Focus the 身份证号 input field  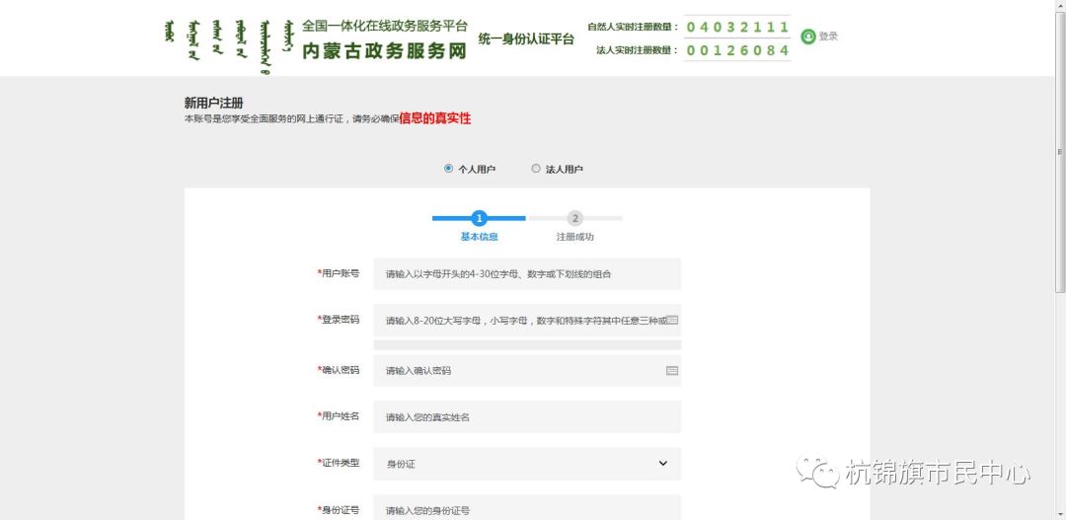point(527,508)
